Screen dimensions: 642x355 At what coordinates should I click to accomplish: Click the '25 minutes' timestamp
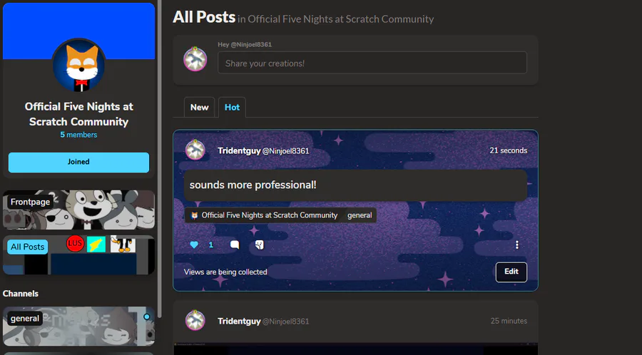509,321
